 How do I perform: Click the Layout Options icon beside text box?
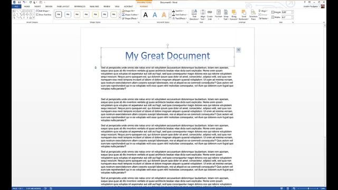(x=238, y=50)
